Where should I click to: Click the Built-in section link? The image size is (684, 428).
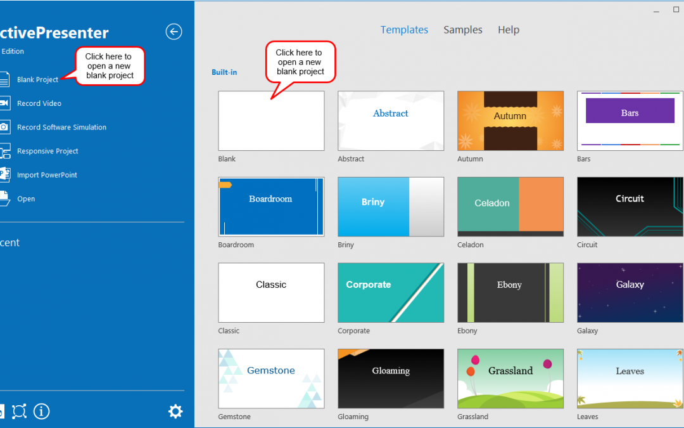point(224,72)
